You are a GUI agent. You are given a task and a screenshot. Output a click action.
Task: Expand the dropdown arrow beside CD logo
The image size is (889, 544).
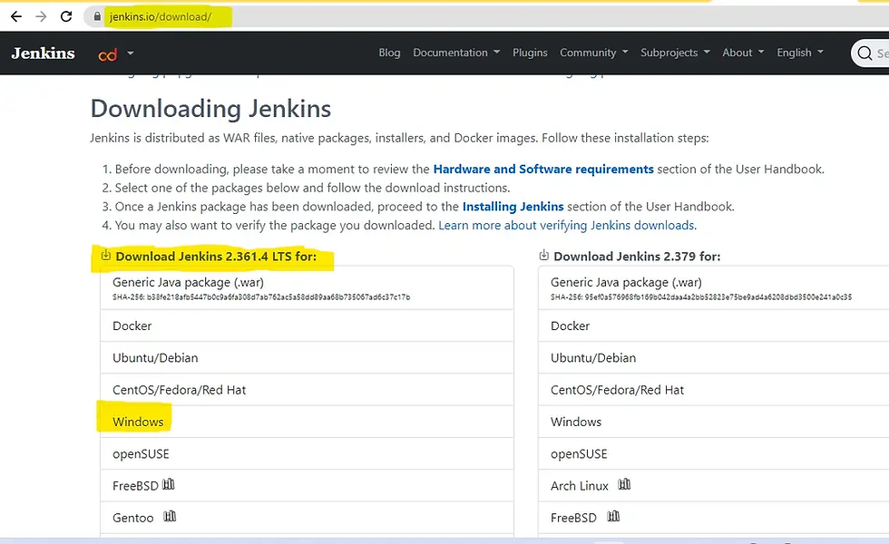[x=131, y=53]
